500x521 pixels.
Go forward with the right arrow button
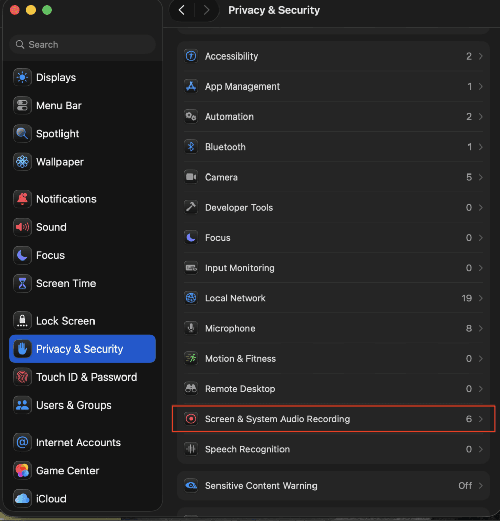206,10
